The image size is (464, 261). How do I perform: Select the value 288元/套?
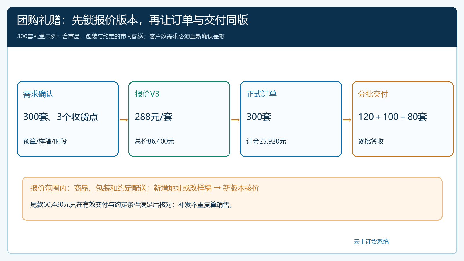click(x=154, y=117)
